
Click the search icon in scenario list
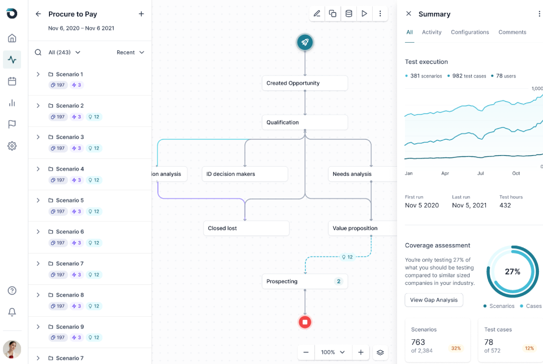tap(38, 52)
